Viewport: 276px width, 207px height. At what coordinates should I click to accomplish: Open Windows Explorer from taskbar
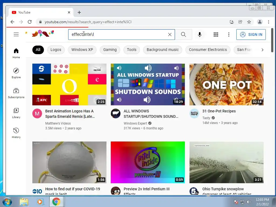(24, 202)
